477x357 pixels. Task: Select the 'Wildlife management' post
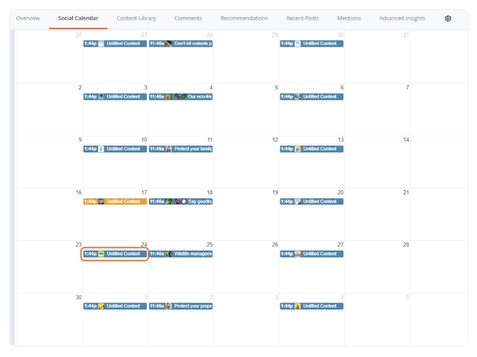coord(192,254)
